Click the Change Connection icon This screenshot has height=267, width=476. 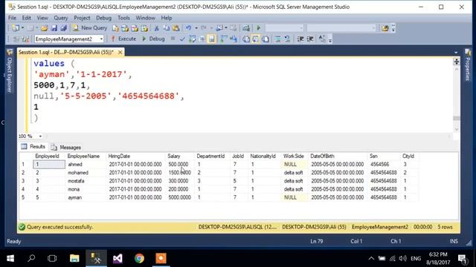coord(26,39)
